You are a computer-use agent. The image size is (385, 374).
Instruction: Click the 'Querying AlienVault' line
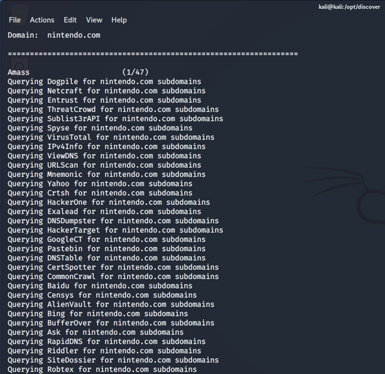coord(111,305)
